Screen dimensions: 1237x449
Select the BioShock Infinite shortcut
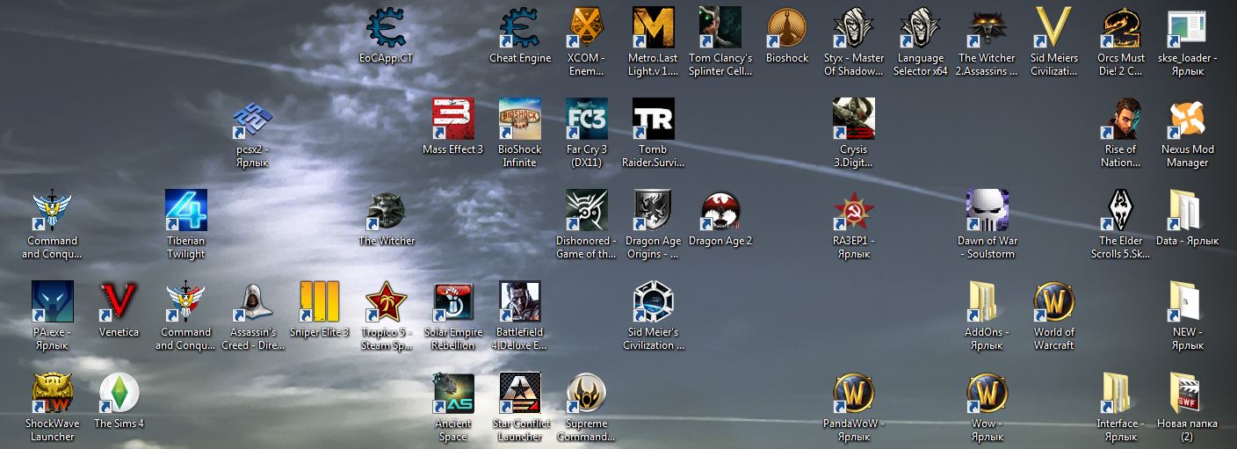click(x=520, y=119)
